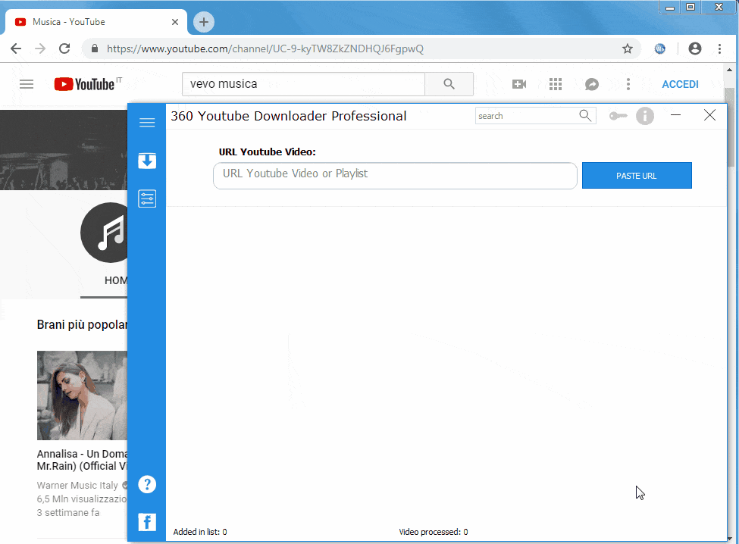Open the YouTube apps grid icon
The width and height of the screenshot is (739, 544).
[555, 84]
